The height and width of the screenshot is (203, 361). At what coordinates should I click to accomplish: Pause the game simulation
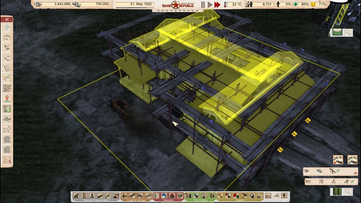203,5
